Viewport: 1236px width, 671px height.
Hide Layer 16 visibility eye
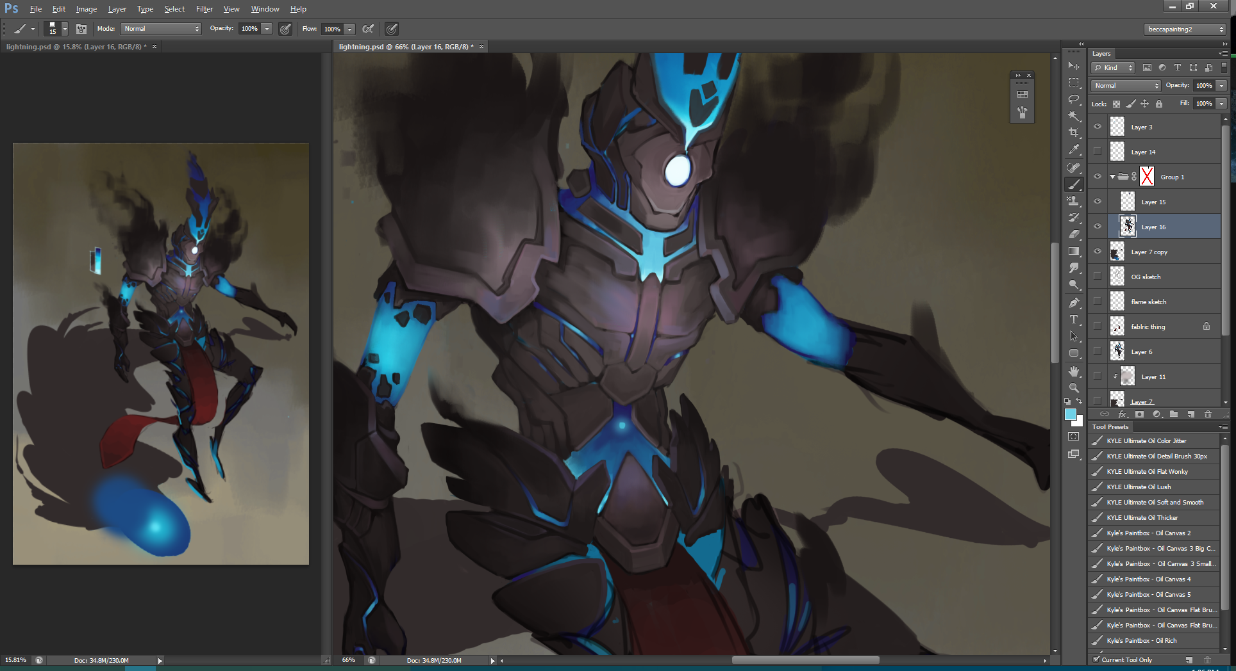1098,227
